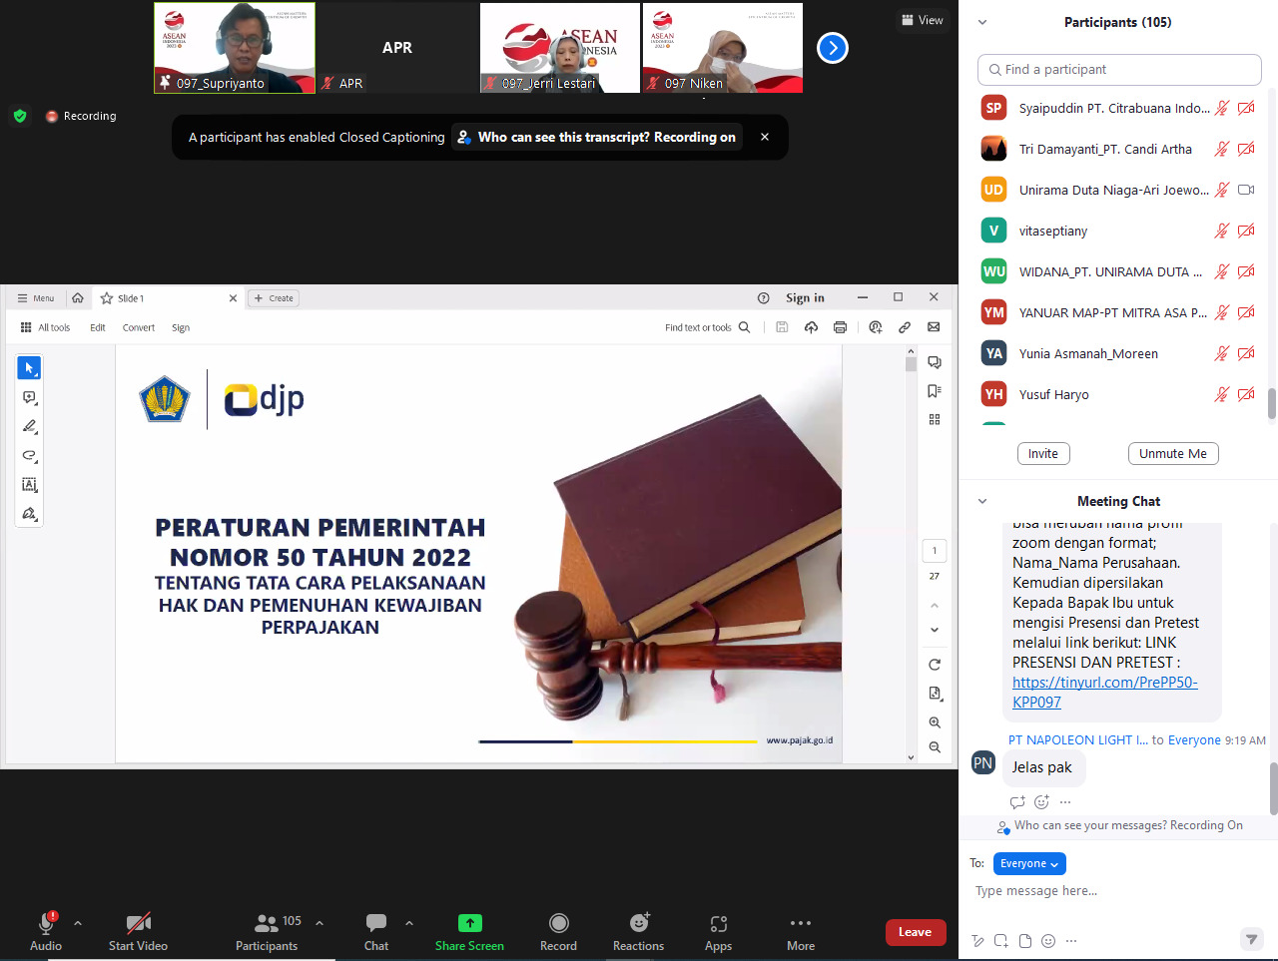Open the Chat panel from toolbar
The height and width of the screenshot is (961, 1278).
(376, 923)
